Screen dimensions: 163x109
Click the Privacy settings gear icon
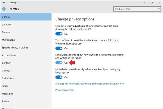click(x=4, y=9)
